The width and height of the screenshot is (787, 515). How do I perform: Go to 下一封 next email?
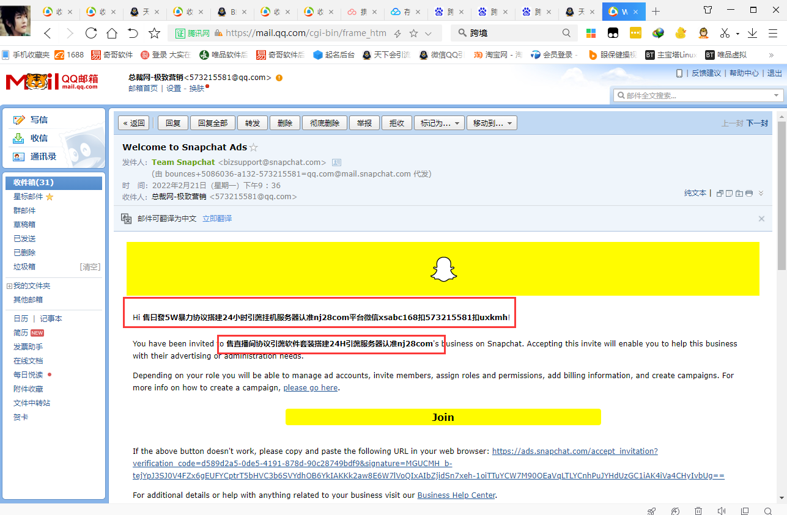(757, 123)
